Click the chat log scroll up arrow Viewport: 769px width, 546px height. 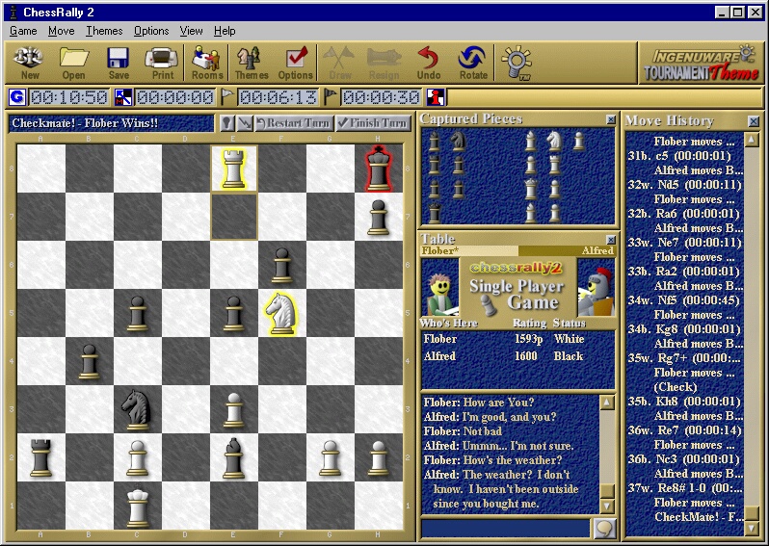tap(607, 403)
